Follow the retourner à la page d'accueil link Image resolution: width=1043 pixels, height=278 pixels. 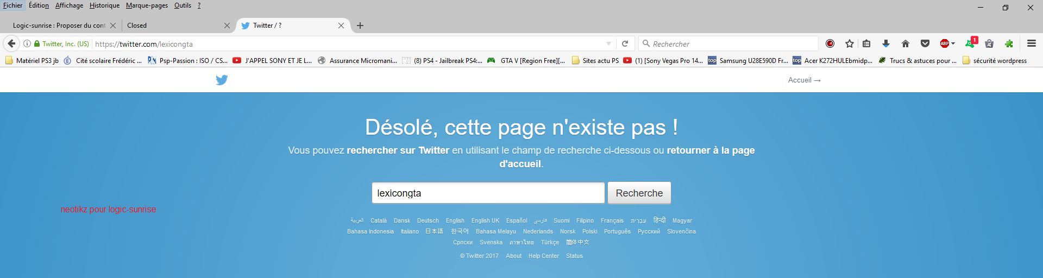[627, 157]
